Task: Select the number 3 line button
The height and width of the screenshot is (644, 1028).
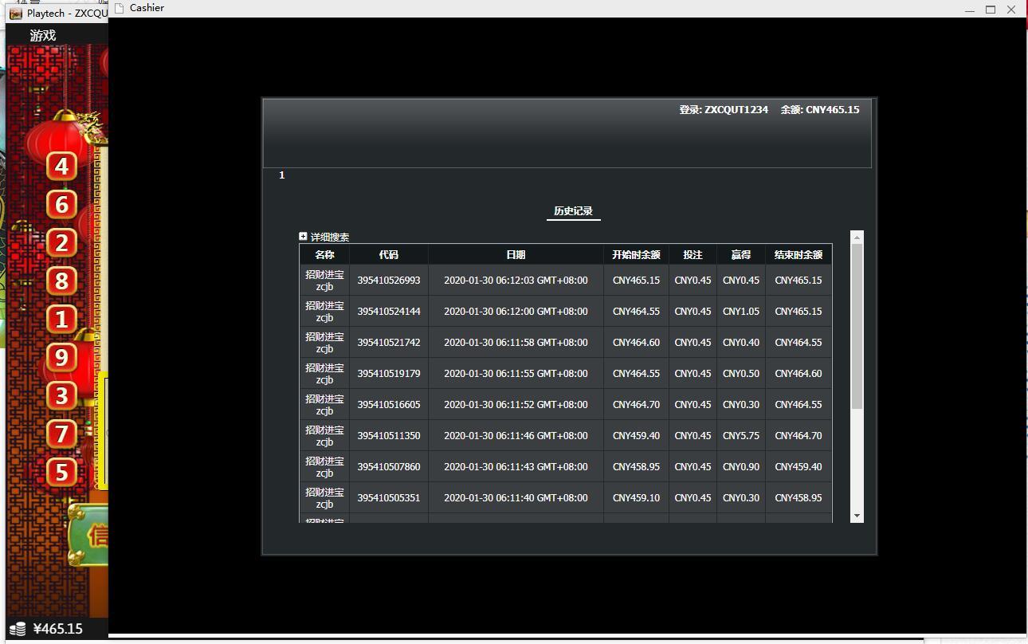Action: click(x=61, y=395)
